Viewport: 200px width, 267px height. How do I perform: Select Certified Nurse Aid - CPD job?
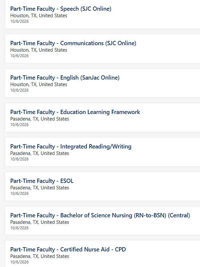click(68, 249)
